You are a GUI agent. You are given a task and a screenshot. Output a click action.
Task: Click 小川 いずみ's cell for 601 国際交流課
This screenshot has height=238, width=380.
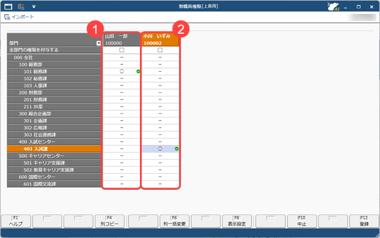coord(160,184)
